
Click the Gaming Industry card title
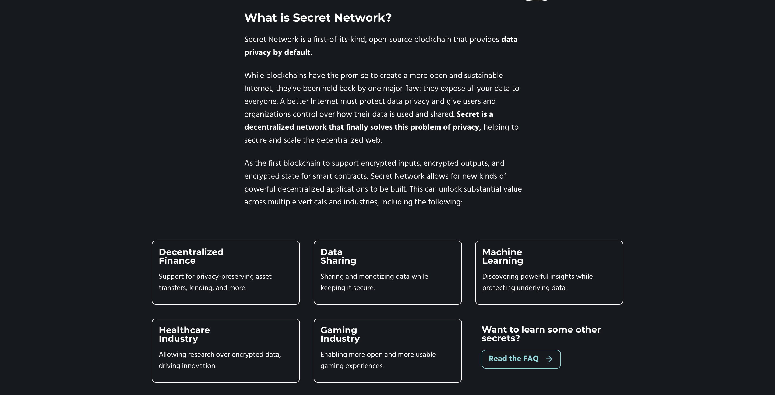(x=340, y=334)
